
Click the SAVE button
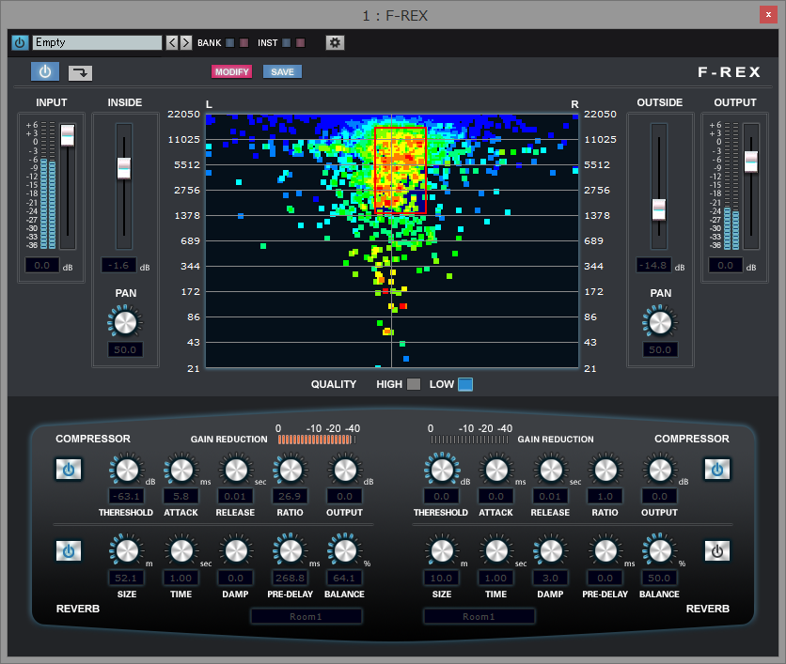(282, 71)
